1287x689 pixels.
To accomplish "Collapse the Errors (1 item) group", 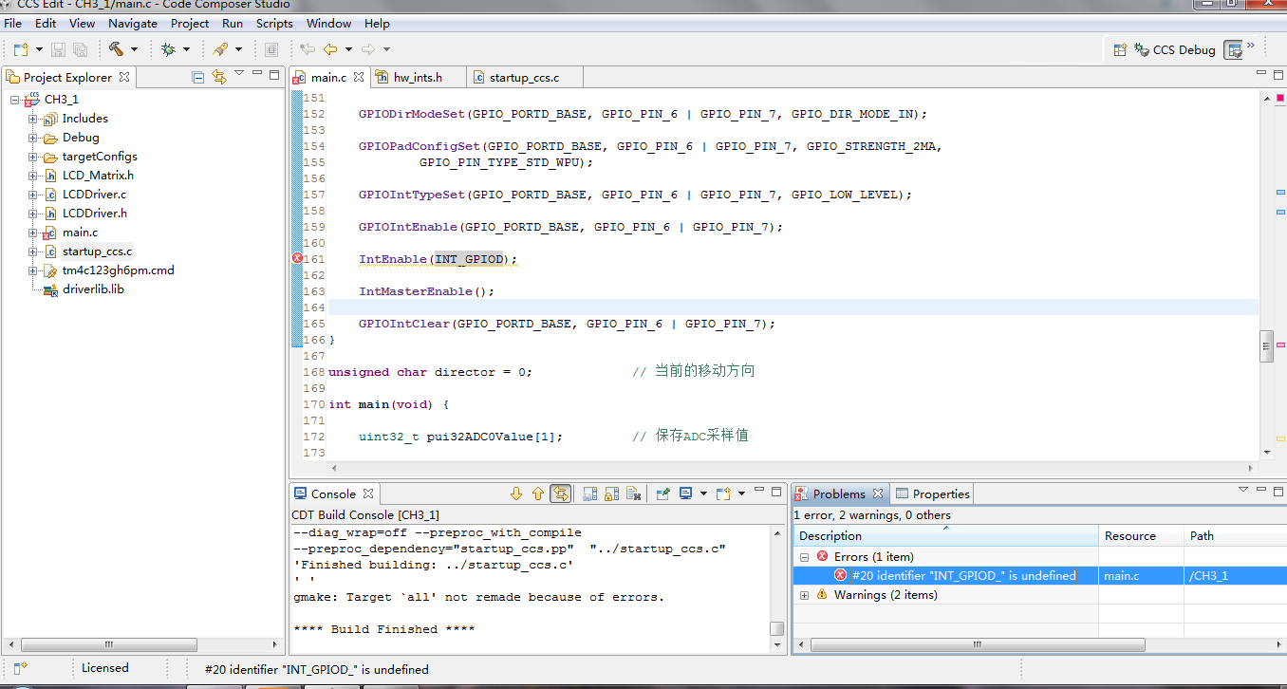I will [x=805, y=557].
